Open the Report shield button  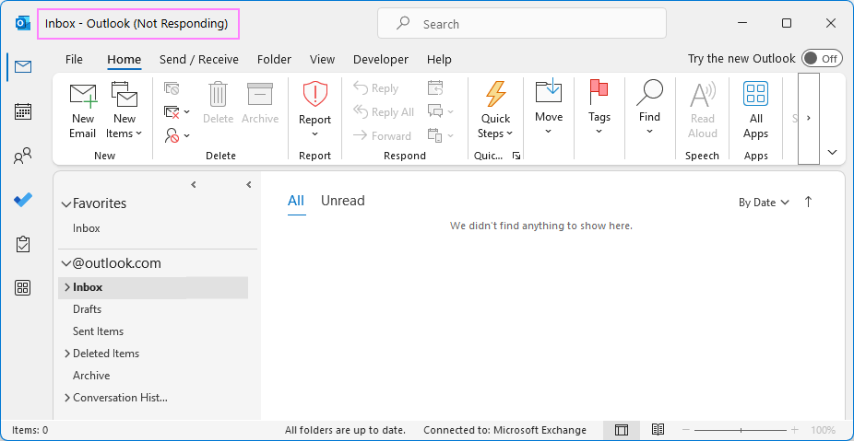[x=314, y=110]
